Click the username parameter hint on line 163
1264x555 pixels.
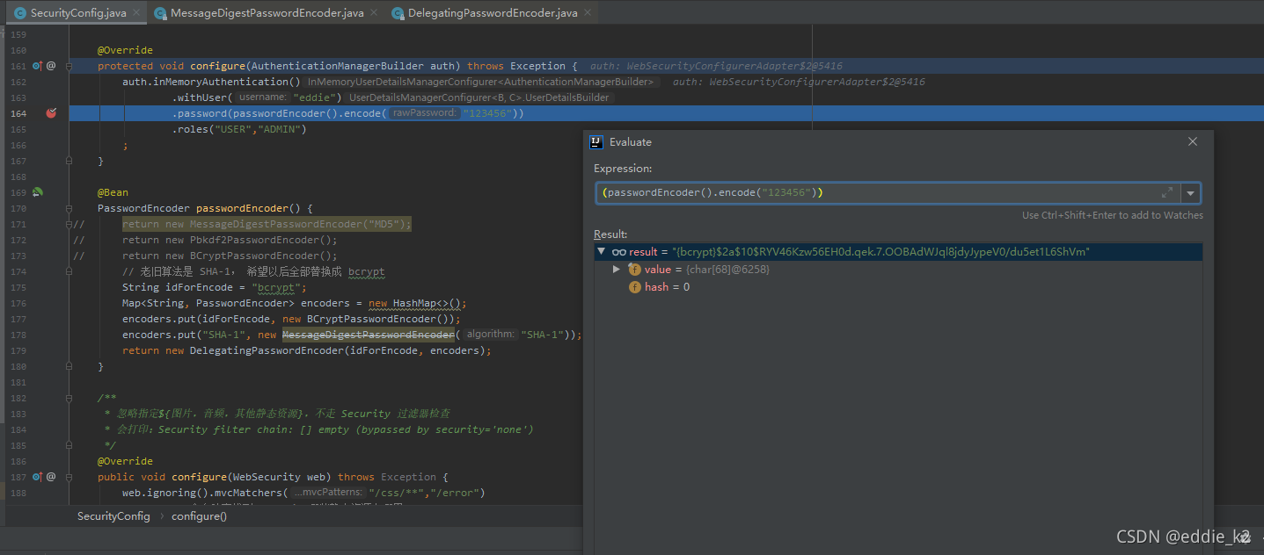click(x=263, y=97)
